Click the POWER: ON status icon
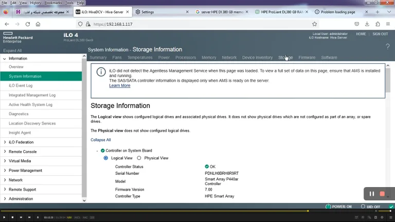Image resolution: width=395 pixels, height=222 pixels. click(x=328, y=207)
